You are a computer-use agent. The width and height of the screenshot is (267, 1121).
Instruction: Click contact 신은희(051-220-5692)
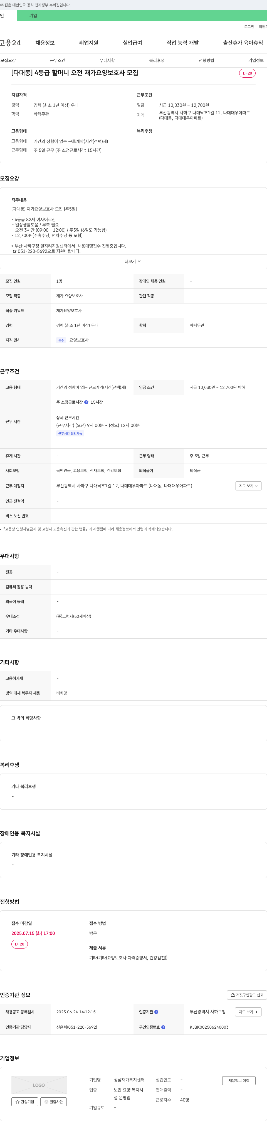pos(76,1027)
